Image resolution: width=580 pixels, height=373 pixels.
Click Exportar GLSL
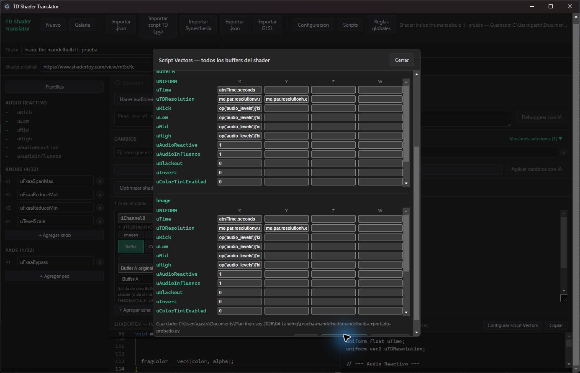click(x=267, y=25)
